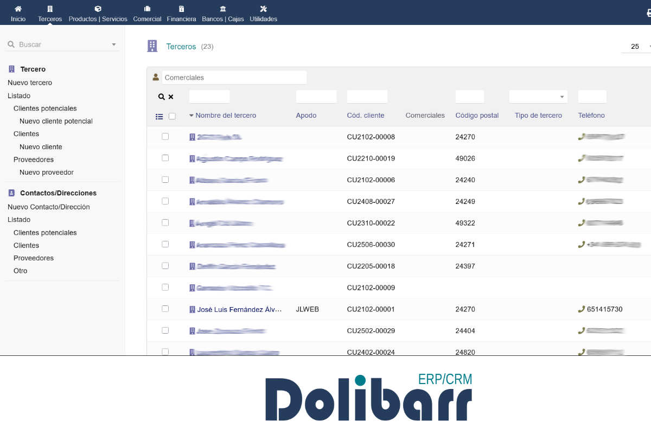
Task: Tick the select-all checkbox in table header
Action: click(172, 116)
